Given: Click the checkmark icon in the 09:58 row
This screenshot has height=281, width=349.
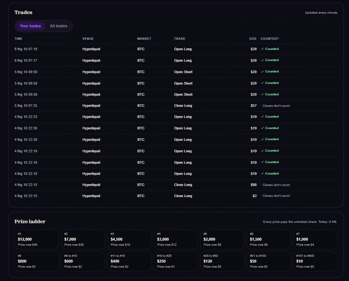Looking at the screenshot, I should click(263, 95).
